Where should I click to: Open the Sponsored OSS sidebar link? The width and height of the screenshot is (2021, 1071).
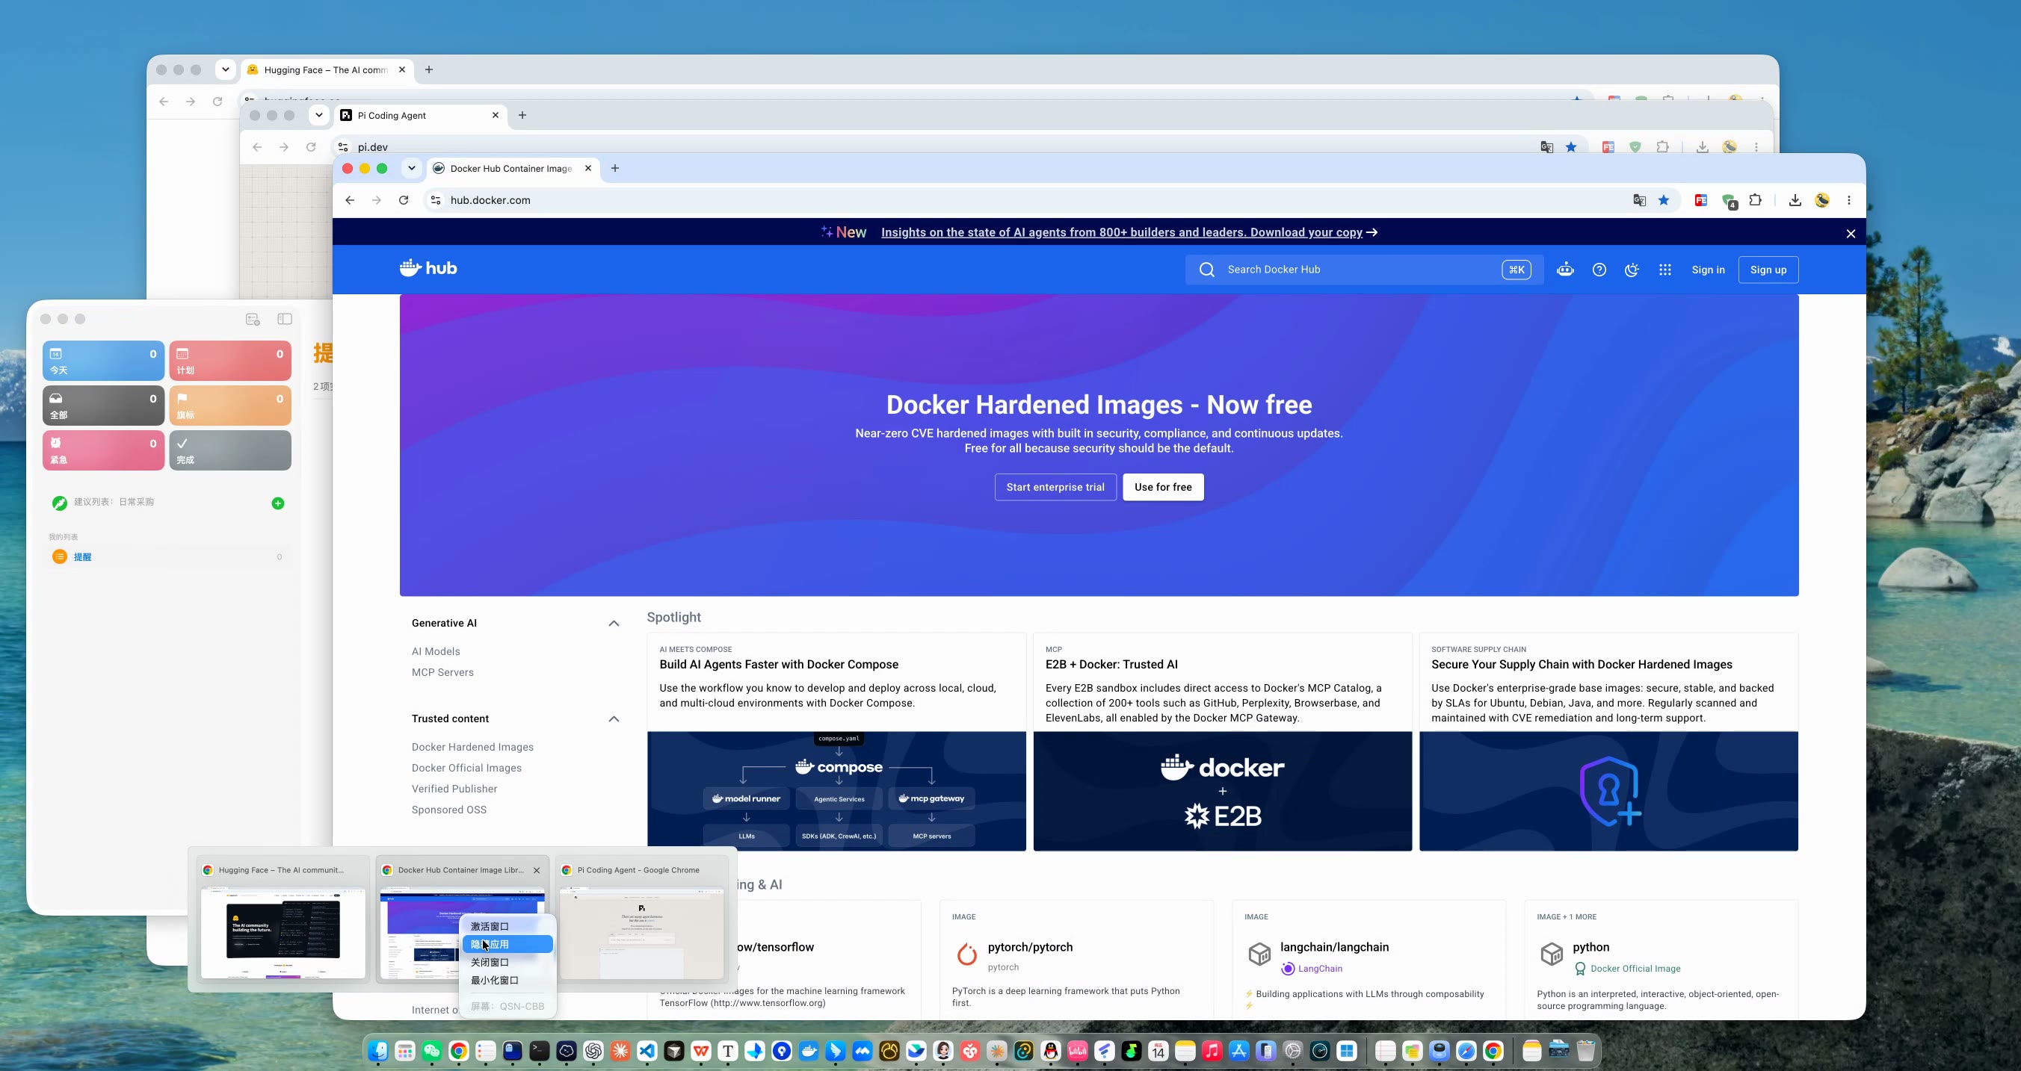point(448,810)
